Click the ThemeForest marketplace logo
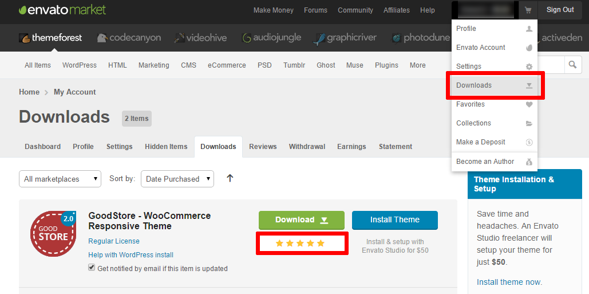589x294 pixels. coord(50,38)
